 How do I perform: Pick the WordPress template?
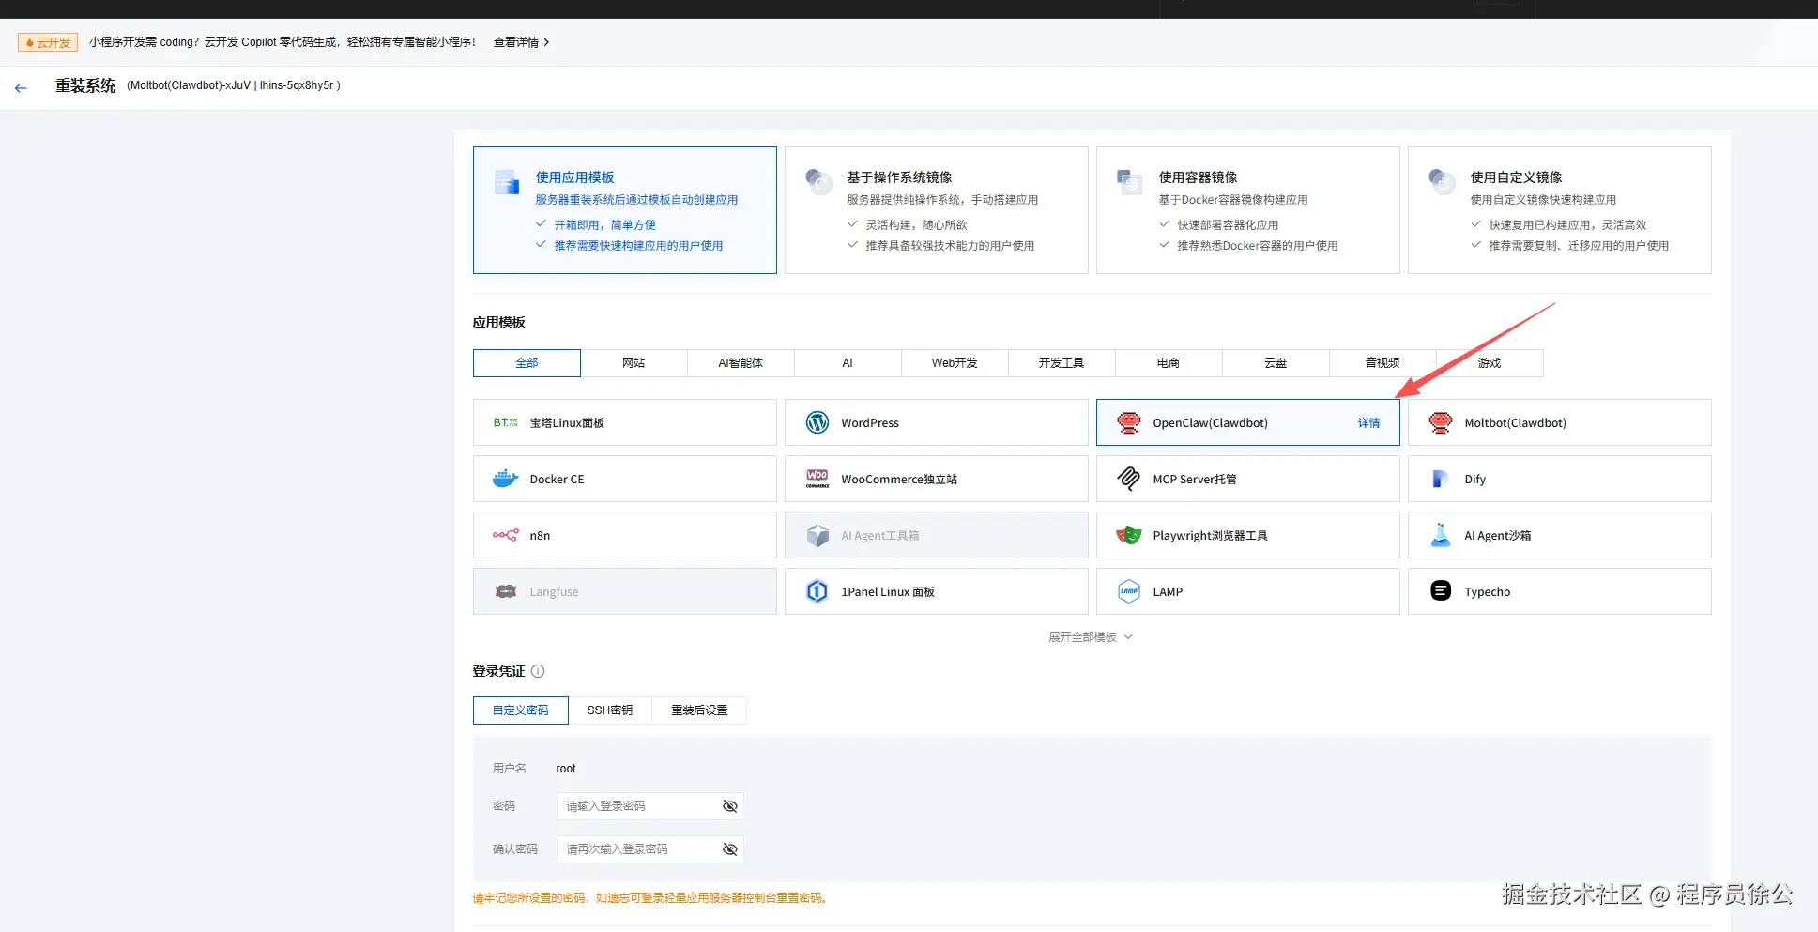tap(937, 422)
